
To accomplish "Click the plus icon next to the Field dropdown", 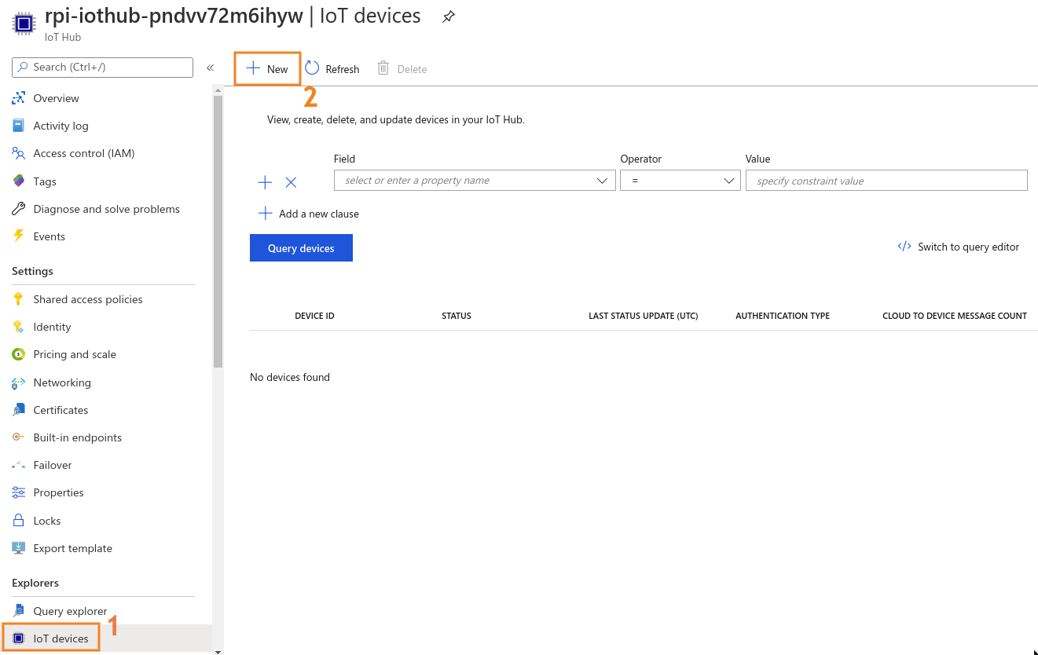I will [265, 182].
